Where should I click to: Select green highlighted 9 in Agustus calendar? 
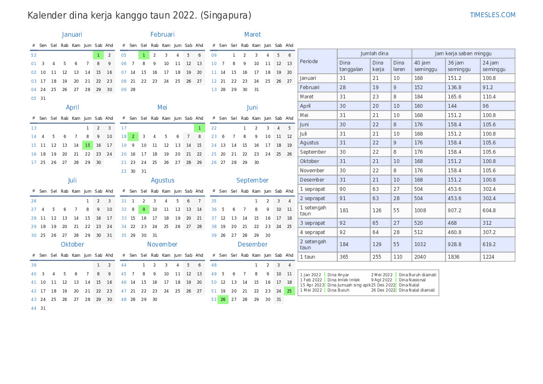(x=144, y=209)
